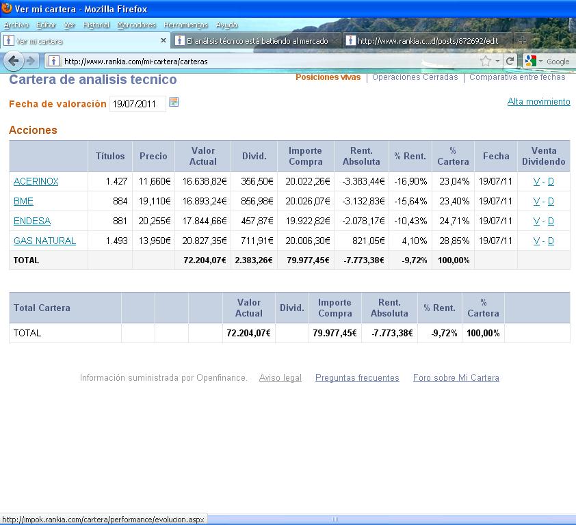Select Posiciones vivas view
Viewport: 576px width, 525px height.
328,77
